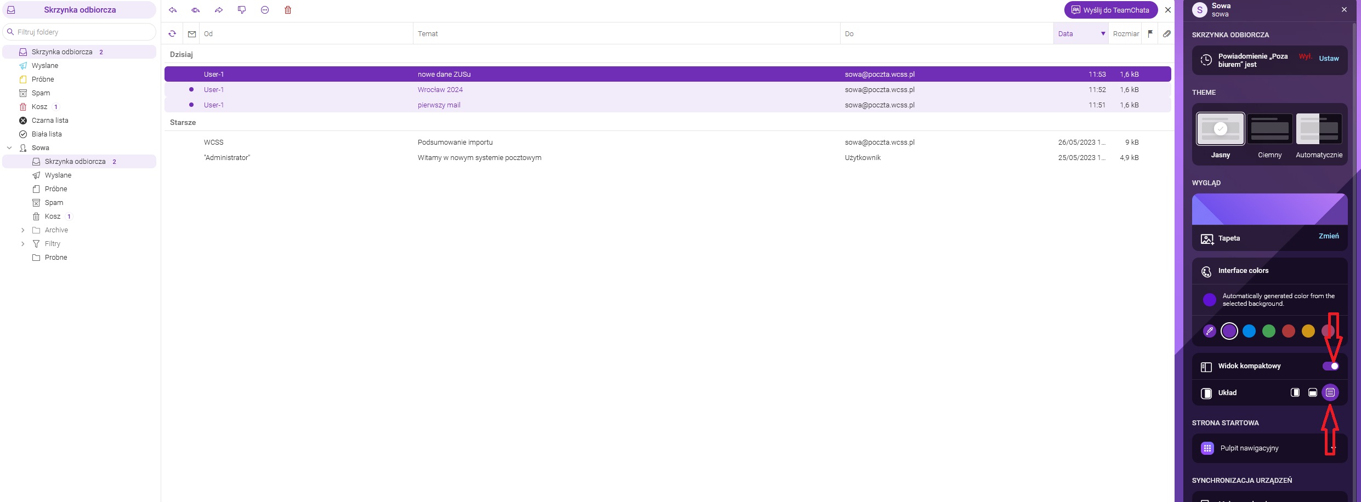Forward the selected message
The image size is (1361, 502).
tap(219, 10)
